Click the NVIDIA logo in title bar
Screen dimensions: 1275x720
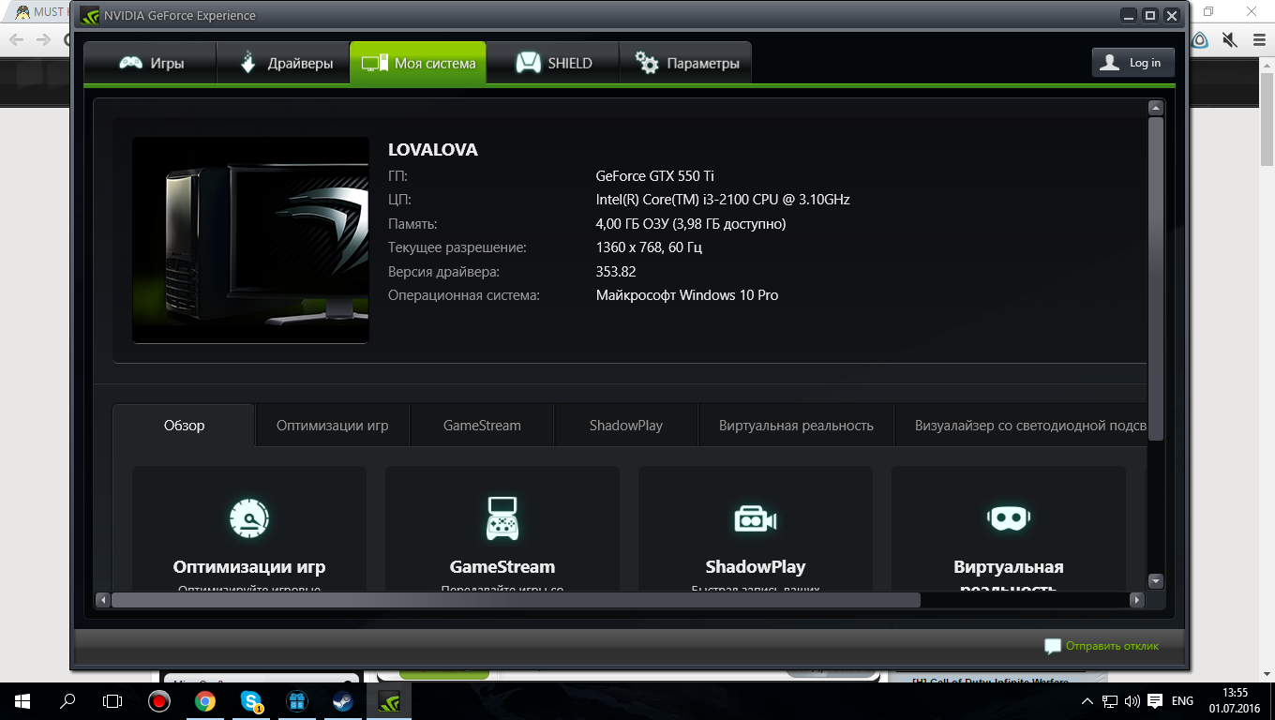(89, 15)
